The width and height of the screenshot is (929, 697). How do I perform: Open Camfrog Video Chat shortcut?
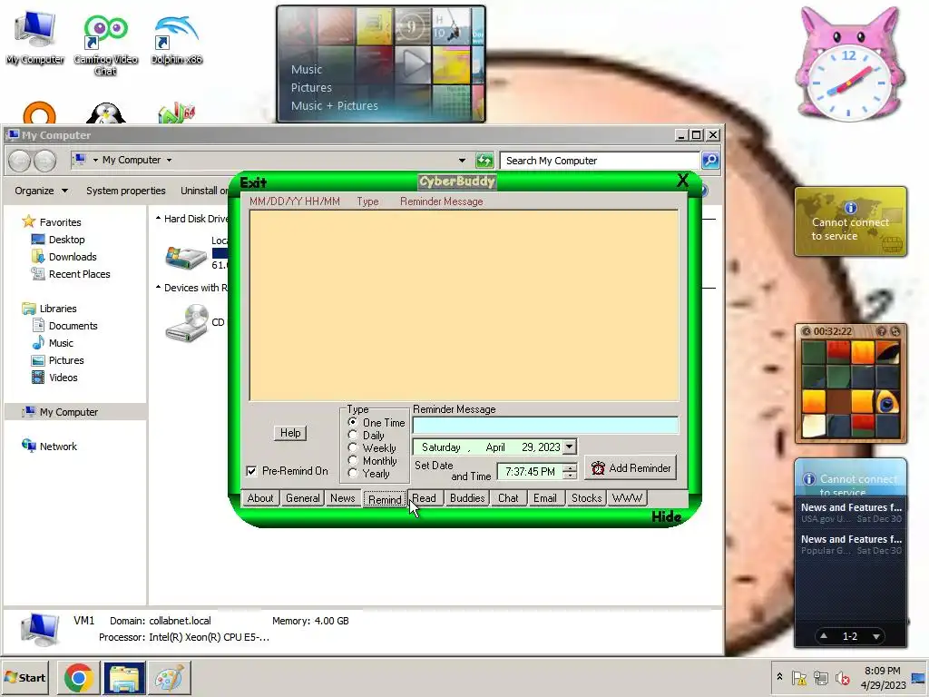point(105,44)
